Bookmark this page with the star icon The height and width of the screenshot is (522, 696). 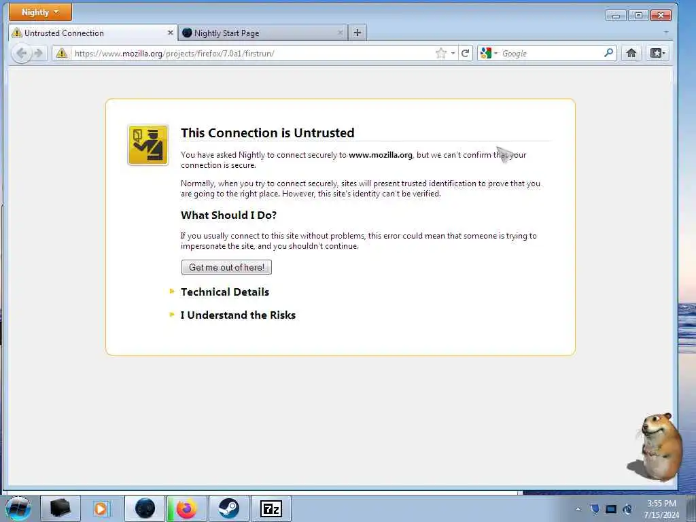[x=440, y=53]
